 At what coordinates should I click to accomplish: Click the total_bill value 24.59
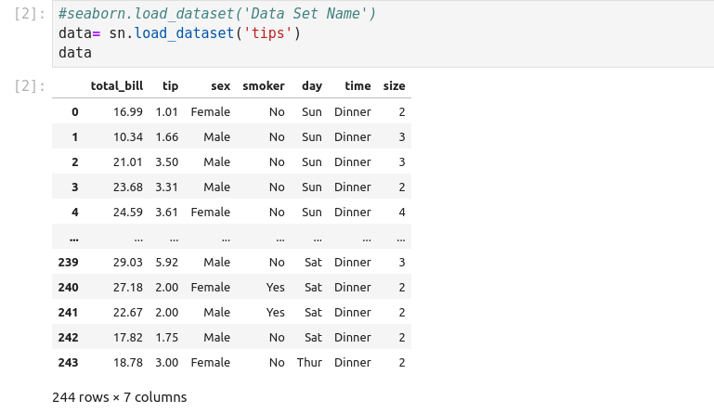coord(128,213)
